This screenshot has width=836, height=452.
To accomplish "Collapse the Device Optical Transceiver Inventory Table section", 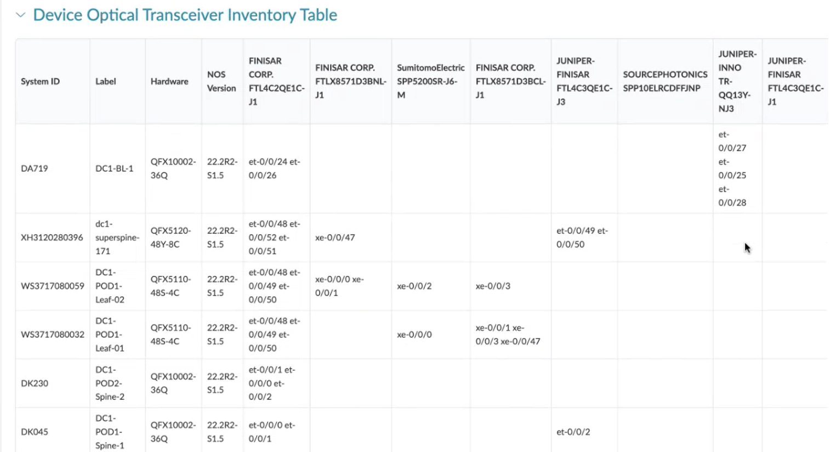I will (x=20, y=15).
